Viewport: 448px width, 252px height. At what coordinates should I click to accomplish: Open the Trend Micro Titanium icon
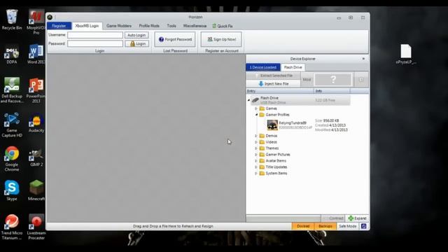point(12,227)
